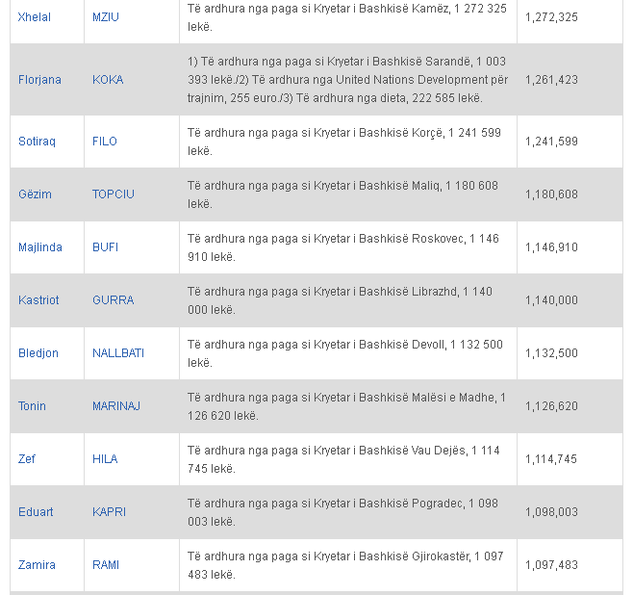This screenshot has width=633, height=595.
Task: Open the GURRA surname link
Action: click(x=113, y=300)
